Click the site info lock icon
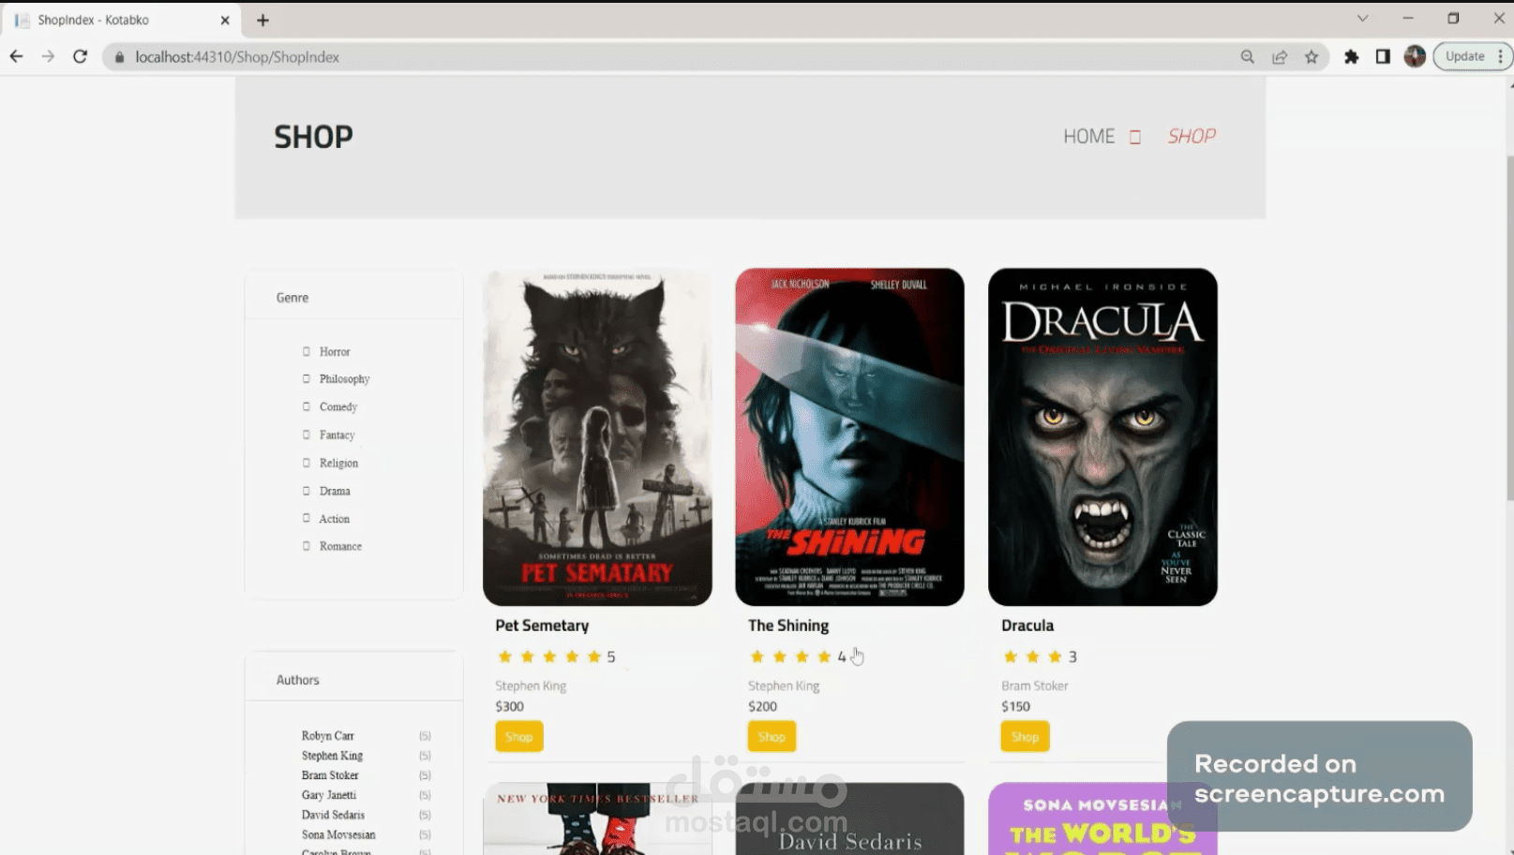Viewport: 1514px width, 855px height. click(119, 57)
